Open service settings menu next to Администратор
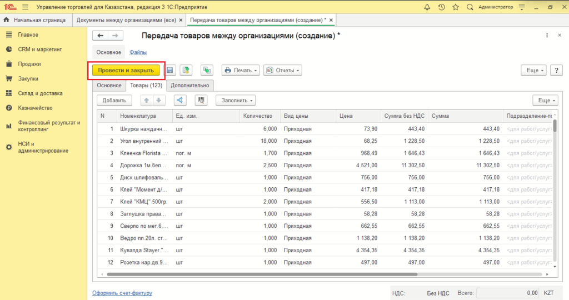Screen dimensions: 569x300 point(522,7)
